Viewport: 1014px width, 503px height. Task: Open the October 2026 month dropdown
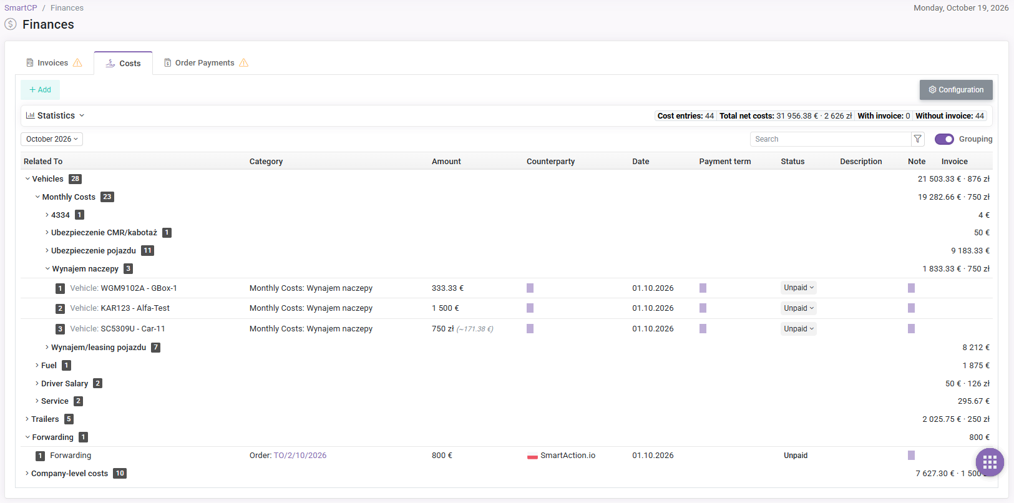(x=52, y=139)
